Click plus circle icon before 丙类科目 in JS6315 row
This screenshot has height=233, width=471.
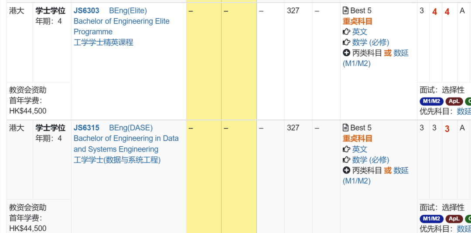pos(346,170)
